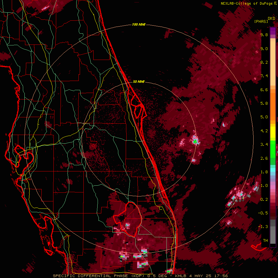278x278 pixels.
Task: Click the 6.6 scale value
Action: 264,90
